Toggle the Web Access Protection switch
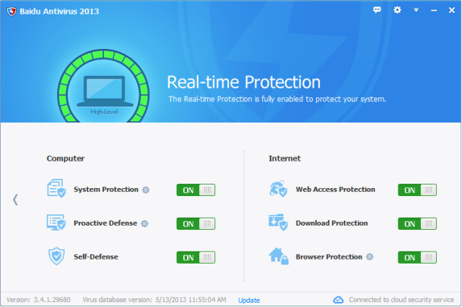Image resolution: width=462 pixels, height=307 pixels. 417,190
